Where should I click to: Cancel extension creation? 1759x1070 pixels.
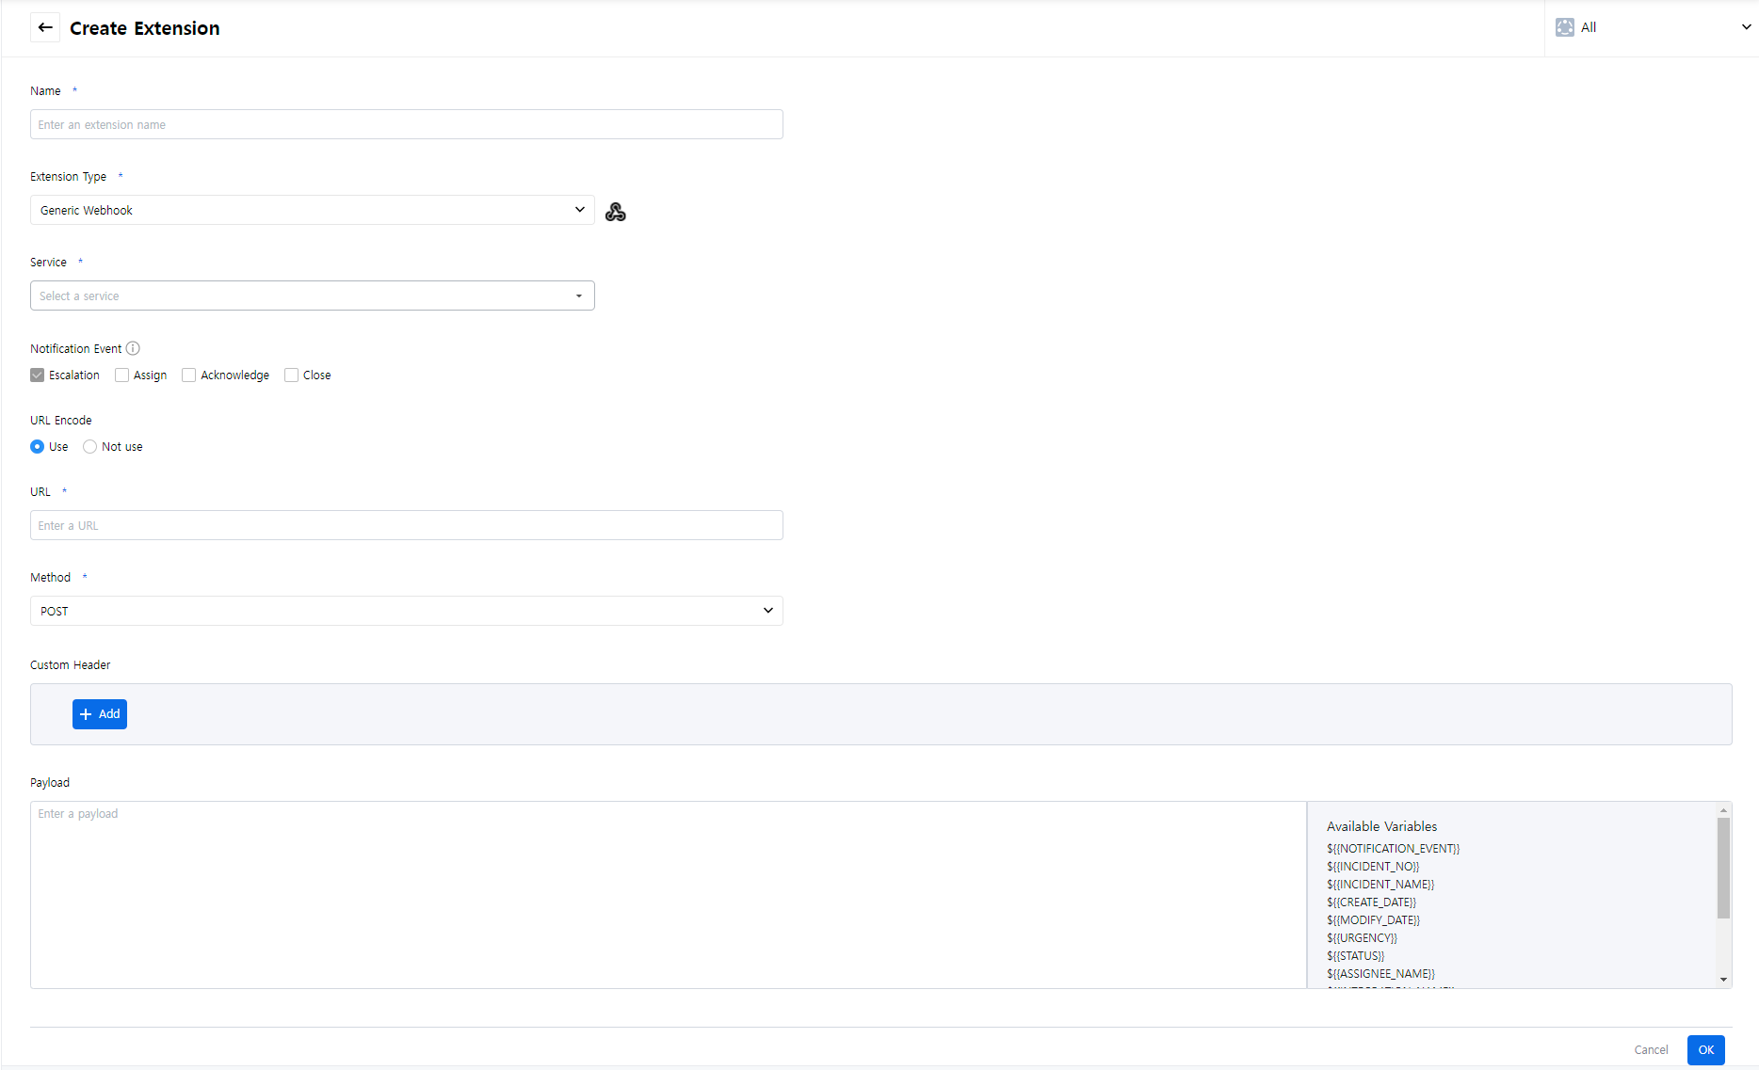pyautogui.click(x=1651, y=1050)
